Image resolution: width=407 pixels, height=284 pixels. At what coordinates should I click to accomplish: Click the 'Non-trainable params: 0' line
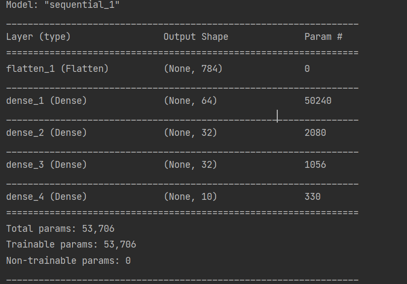tap(69, 261)
